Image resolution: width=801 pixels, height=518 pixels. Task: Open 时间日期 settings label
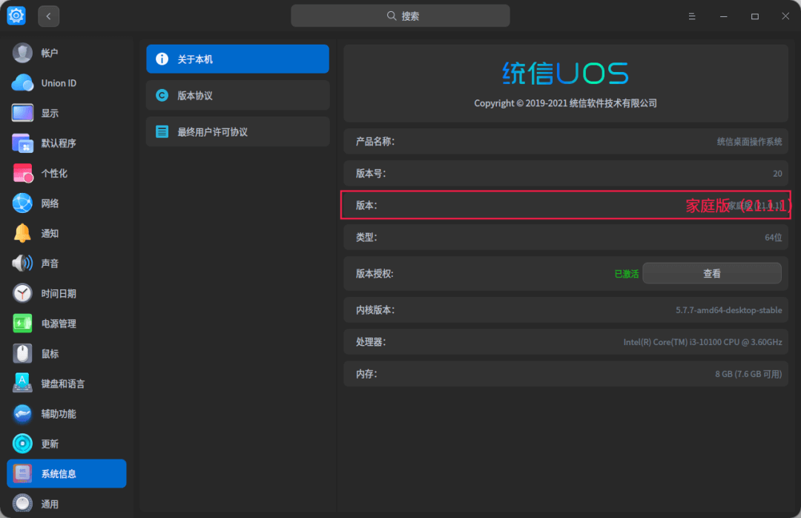tap(59, 294)
